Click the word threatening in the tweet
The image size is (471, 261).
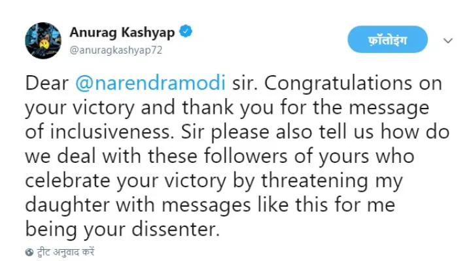click(x=314, y=181)
